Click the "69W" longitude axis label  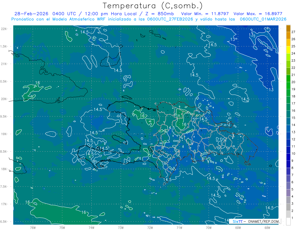click(238, 228)
